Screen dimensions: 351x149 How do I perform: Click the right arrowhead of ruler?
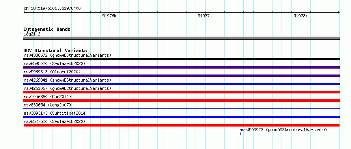pyautogui.click(x=339, y=12)
